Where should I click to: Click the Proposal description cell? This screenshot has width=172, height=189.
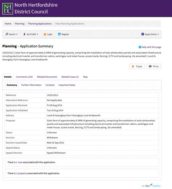102,124
